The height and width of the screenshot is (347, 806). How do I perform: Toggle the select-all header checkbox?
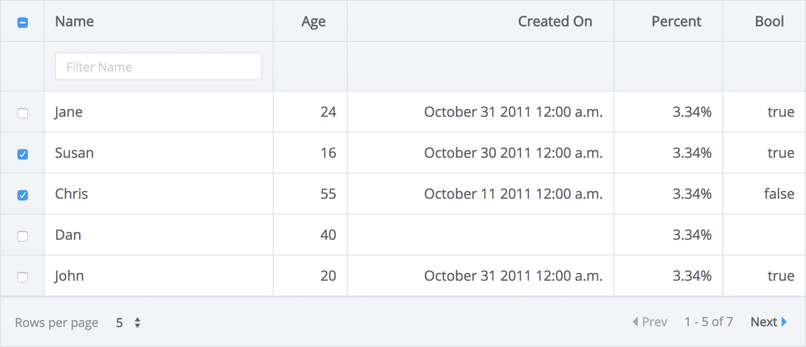pyautogui.click(x=23, y=23)
